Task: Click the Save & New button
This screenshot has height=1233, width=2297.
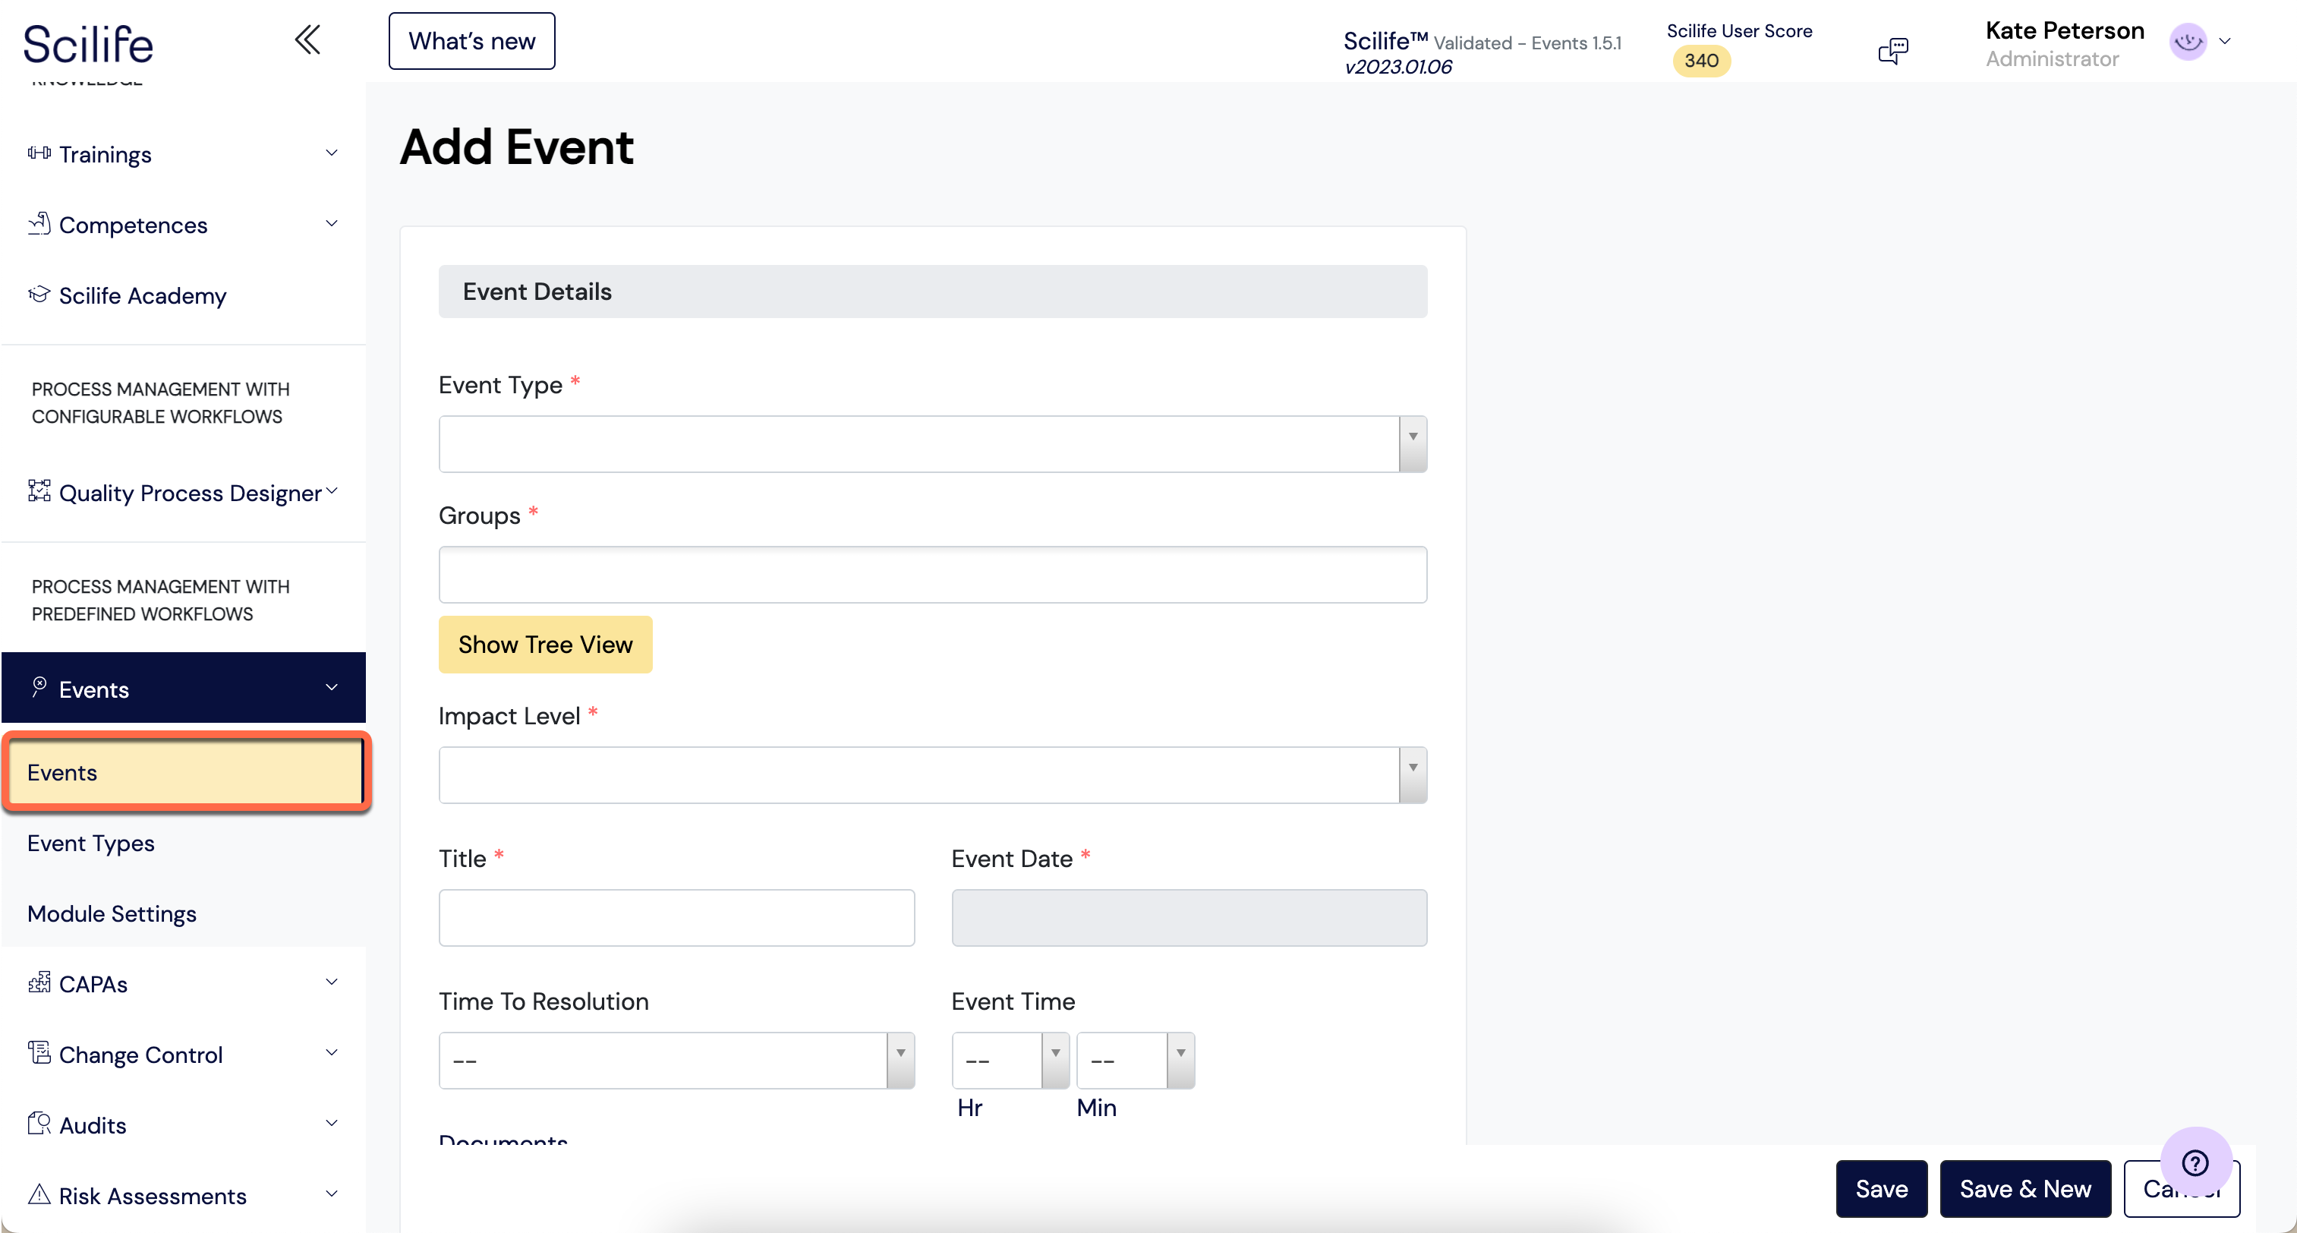Action: 2025,1189
